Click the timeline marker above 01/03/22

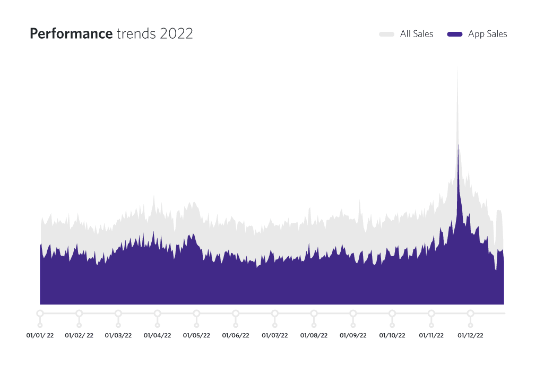pos(118,313)
